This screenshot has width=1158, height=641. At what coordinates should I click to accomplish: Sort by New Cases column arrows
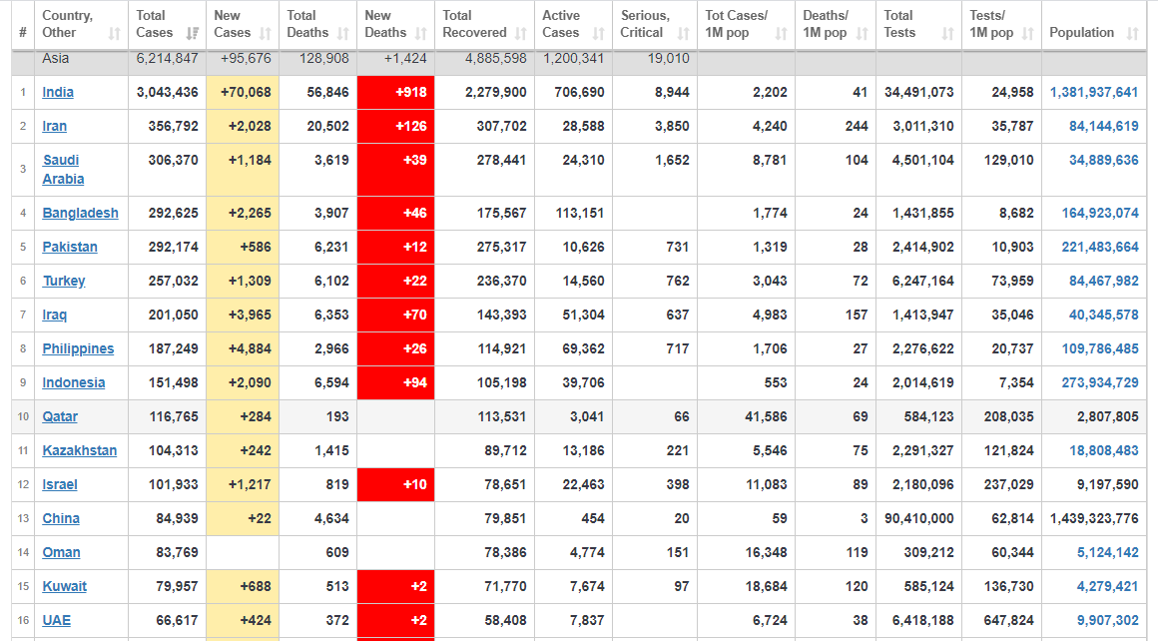point(266,33)
